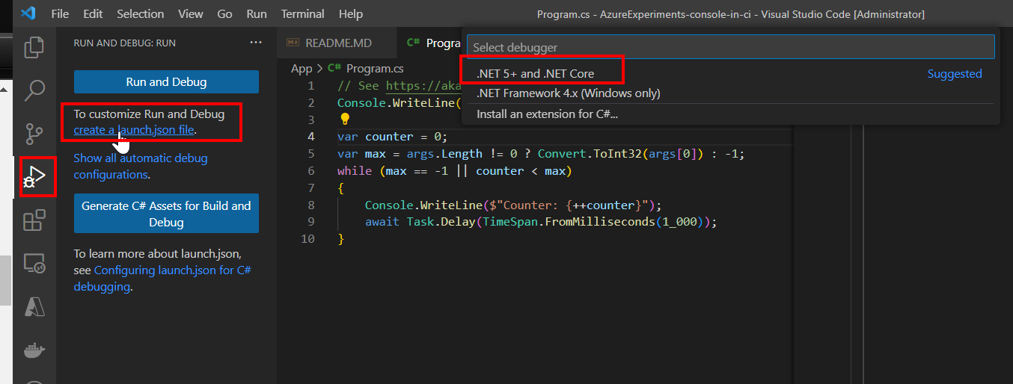This screenshot has width=1013, height=384.
Task: Open the Docker view icon
Action: pos(34,350)
